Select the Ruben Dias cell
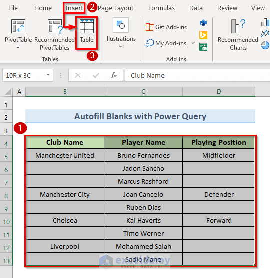The height and width of the screenshot is (278, 270). 143,207
